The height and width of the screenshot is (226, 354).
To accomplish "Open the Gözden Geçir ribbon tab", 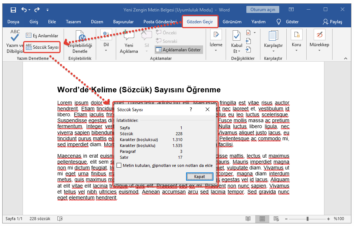I will pos(200,22).
